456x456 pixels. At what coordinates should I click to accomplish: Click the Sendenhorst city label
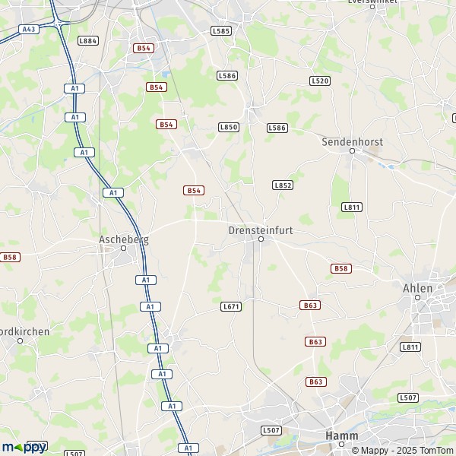(x=352, y=142)
